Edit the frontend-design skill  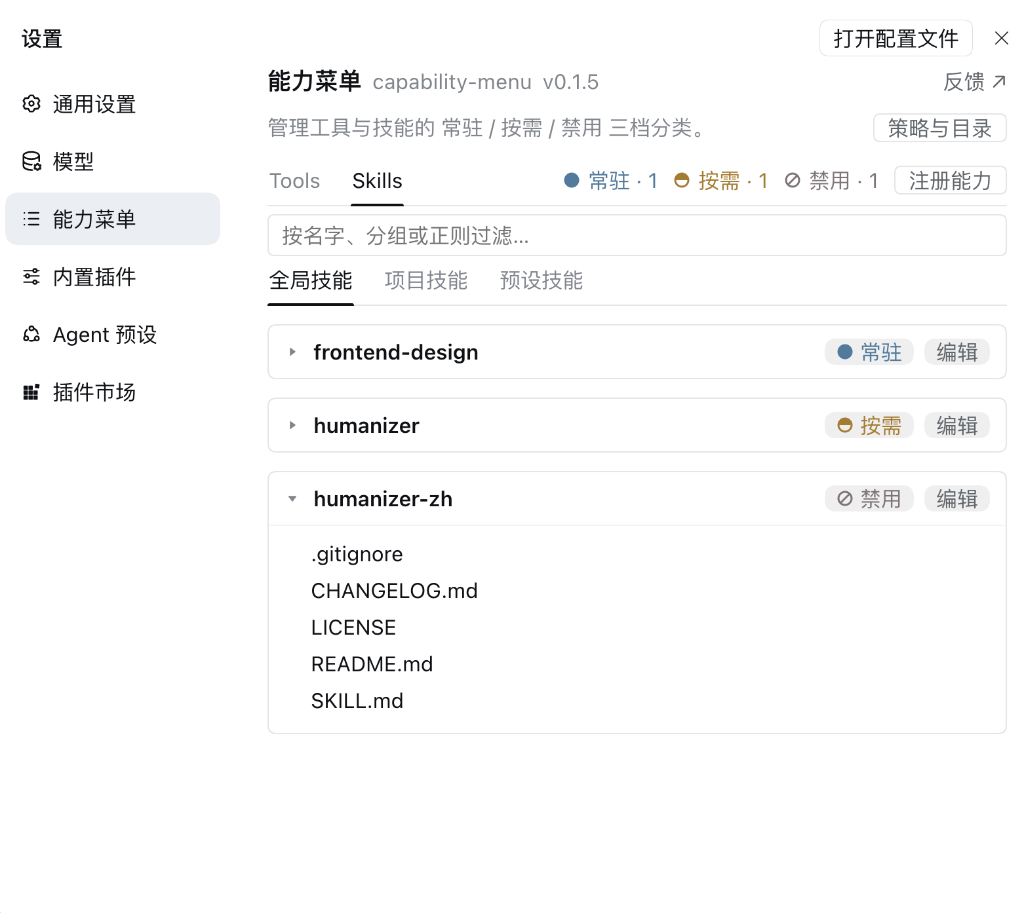[957, 352]
